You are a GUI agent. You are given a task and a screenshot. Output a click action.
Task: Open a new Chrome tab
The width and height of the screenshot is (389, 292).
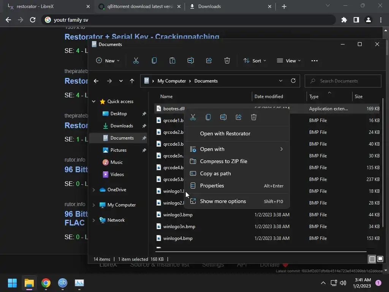tap(284, 6)
